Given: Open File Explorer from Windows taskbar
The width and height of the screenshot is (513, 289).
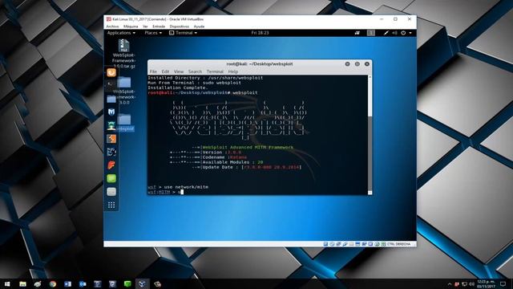Looking at the screenshot, I should (22, 283).
